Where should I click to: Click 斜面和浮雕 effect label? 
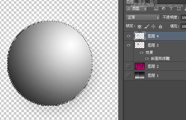[x=160, y=59]
